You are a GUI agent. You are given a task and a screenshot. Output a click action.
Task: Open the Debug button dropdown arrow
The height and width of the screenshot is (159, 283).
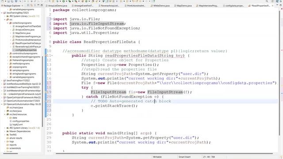(x=60, y=1)
